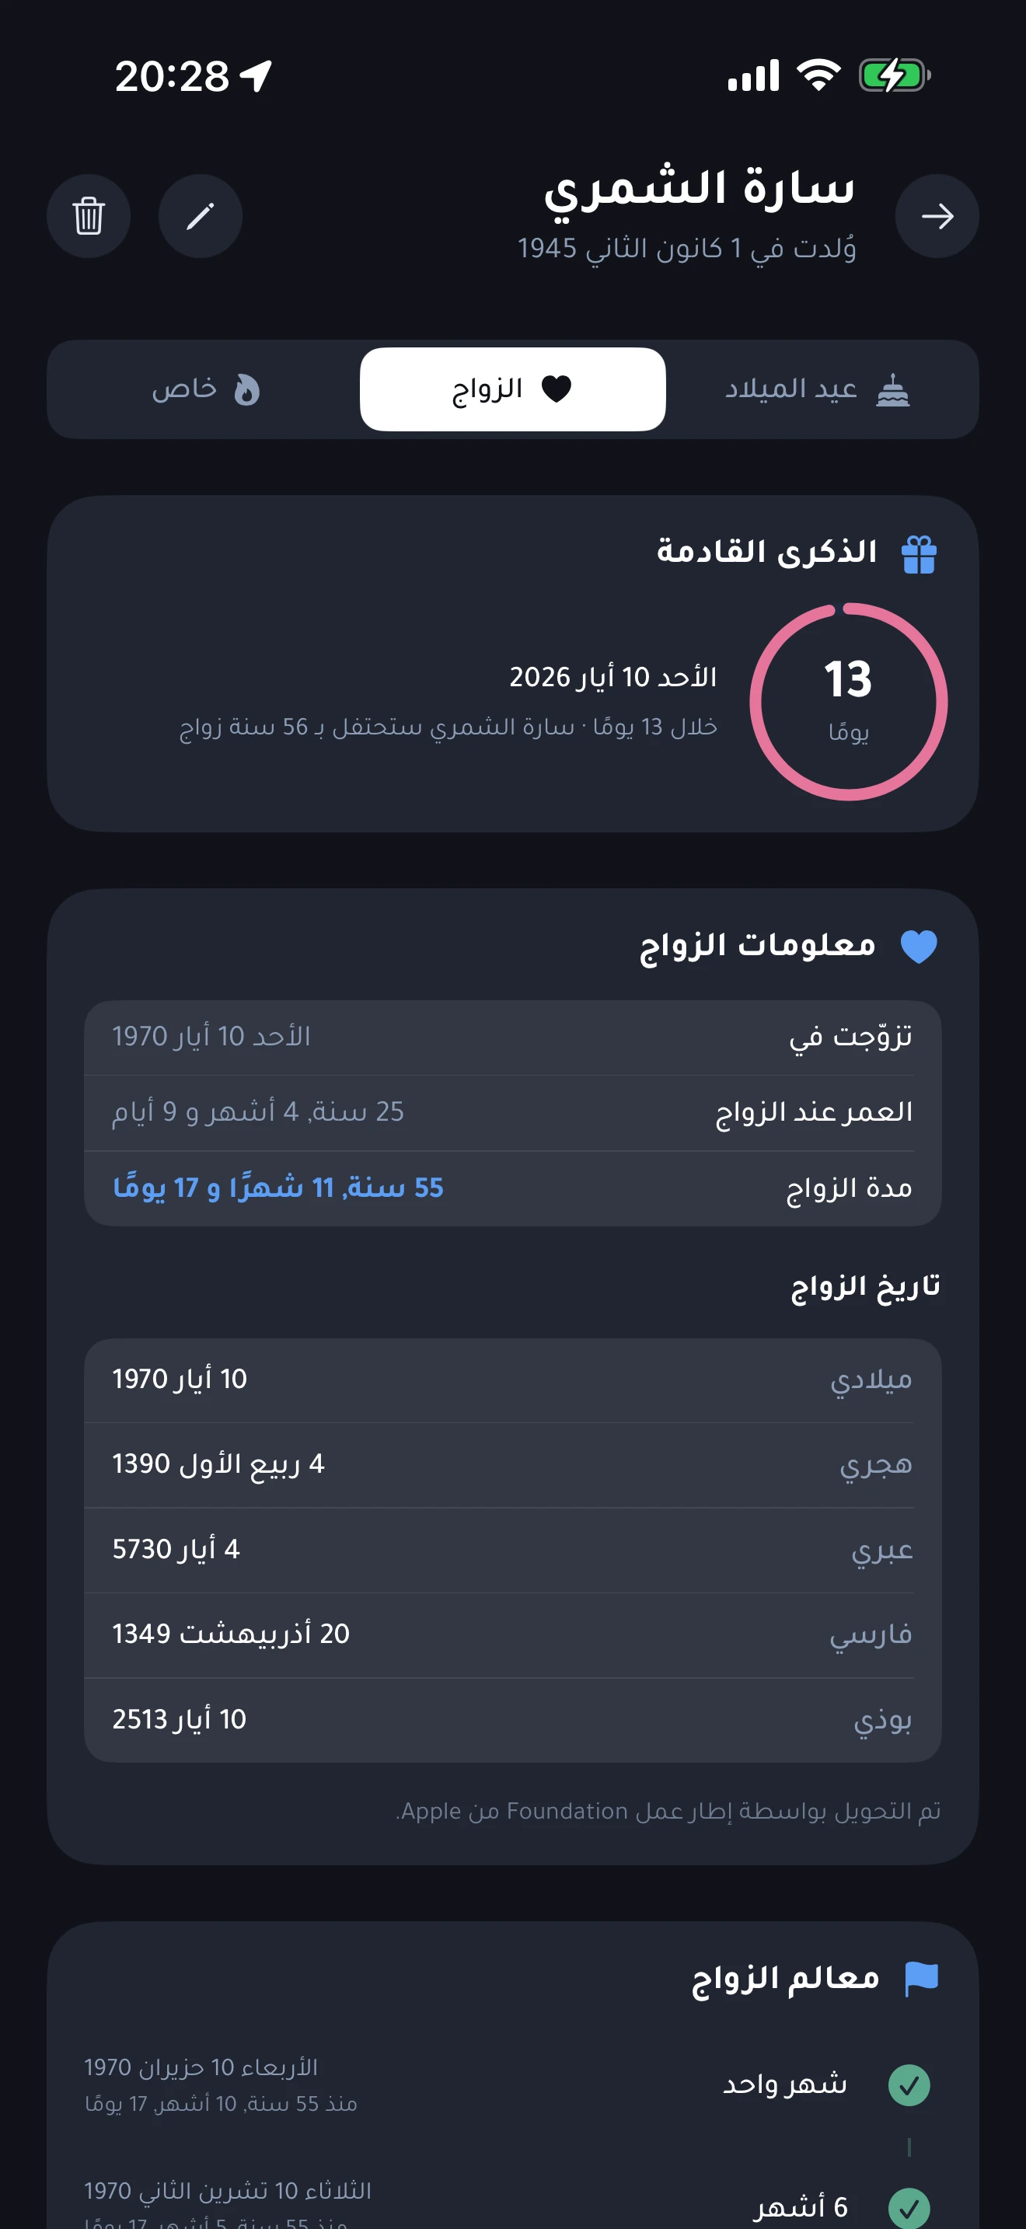Select the فارسي calendar date row

(512, 1634)
